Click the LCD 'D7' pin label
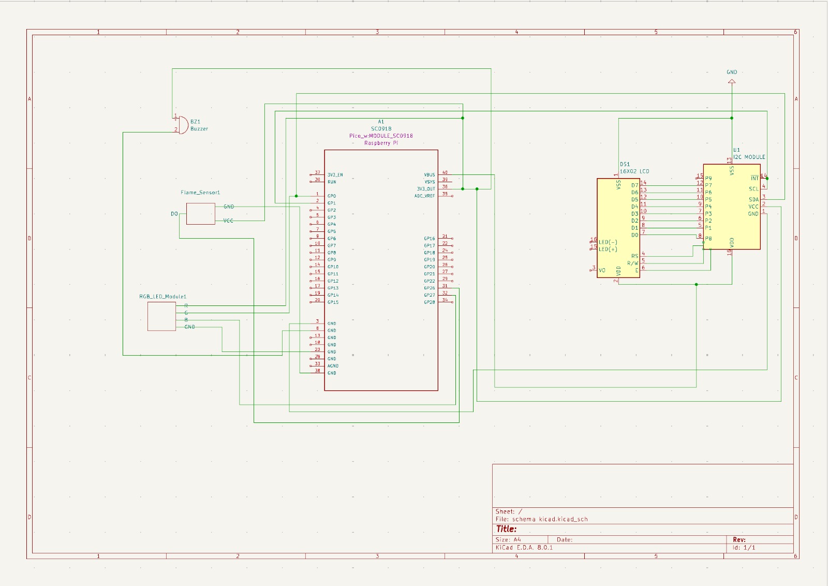 [x=634, y=185]
